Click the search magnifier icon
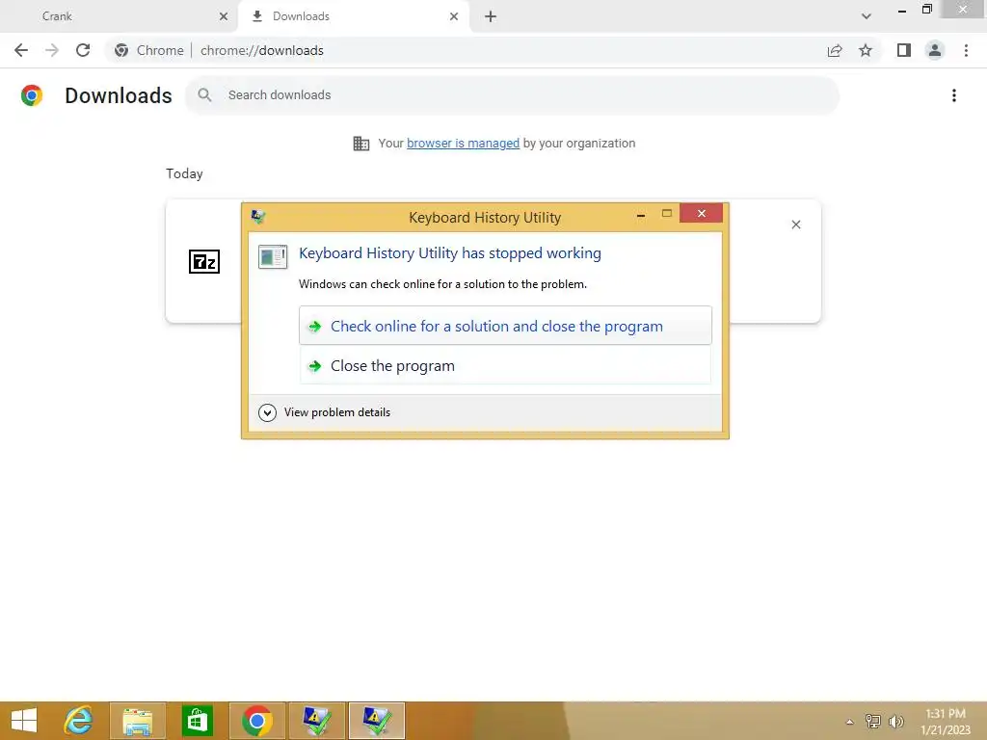This screenshot has width=987, height=740. click(x=204, y=95)
